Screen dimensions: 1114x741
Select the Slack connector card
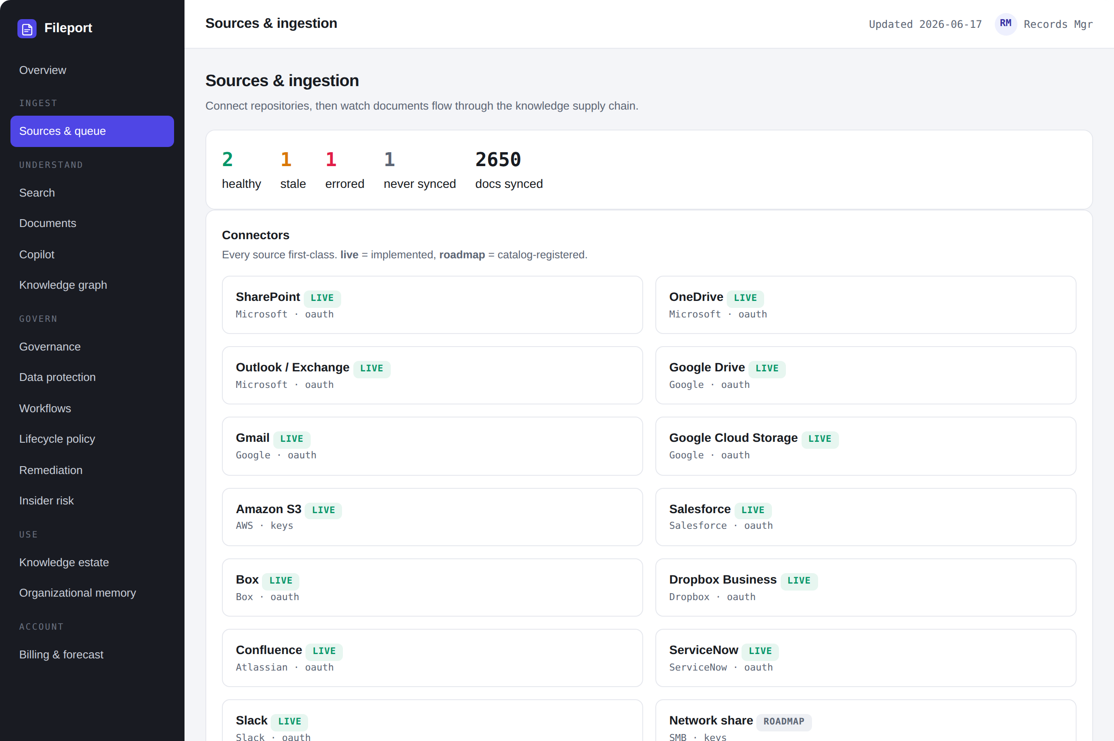coord(432,720)
